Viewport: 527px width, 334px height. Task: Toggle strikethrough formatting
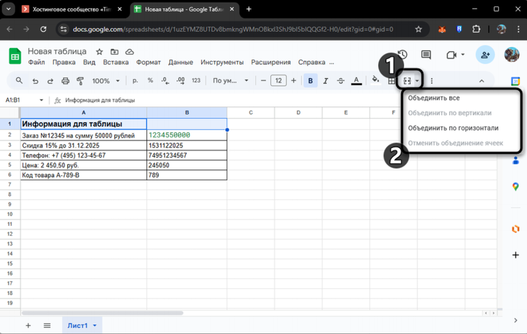[x=341, y=81]
